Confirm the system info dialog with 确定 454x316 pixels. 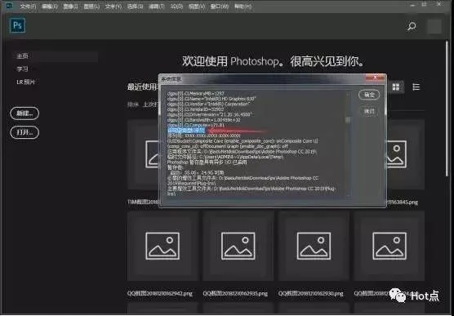(369, 95)
